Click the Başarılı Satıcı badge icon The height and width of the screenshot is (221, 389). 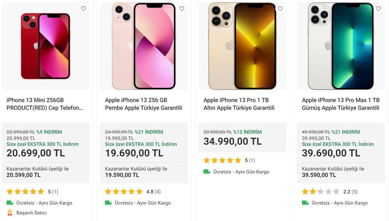10,213
